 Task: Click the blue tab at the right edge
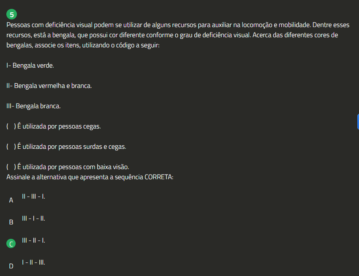coord(358,122)
